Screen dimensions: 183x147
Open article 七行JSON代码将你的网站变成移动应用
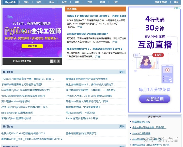tap(23, 96)
